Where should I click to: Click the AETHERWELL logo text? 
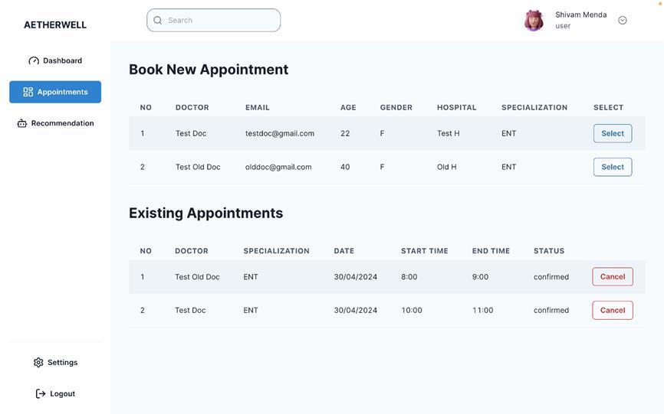(x=55, y=24)
